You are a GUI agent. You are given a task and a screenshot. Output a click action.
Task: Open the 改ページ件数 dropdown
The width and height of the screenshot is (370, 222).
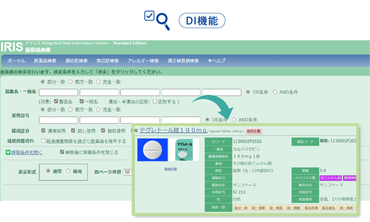pos(128,172)
